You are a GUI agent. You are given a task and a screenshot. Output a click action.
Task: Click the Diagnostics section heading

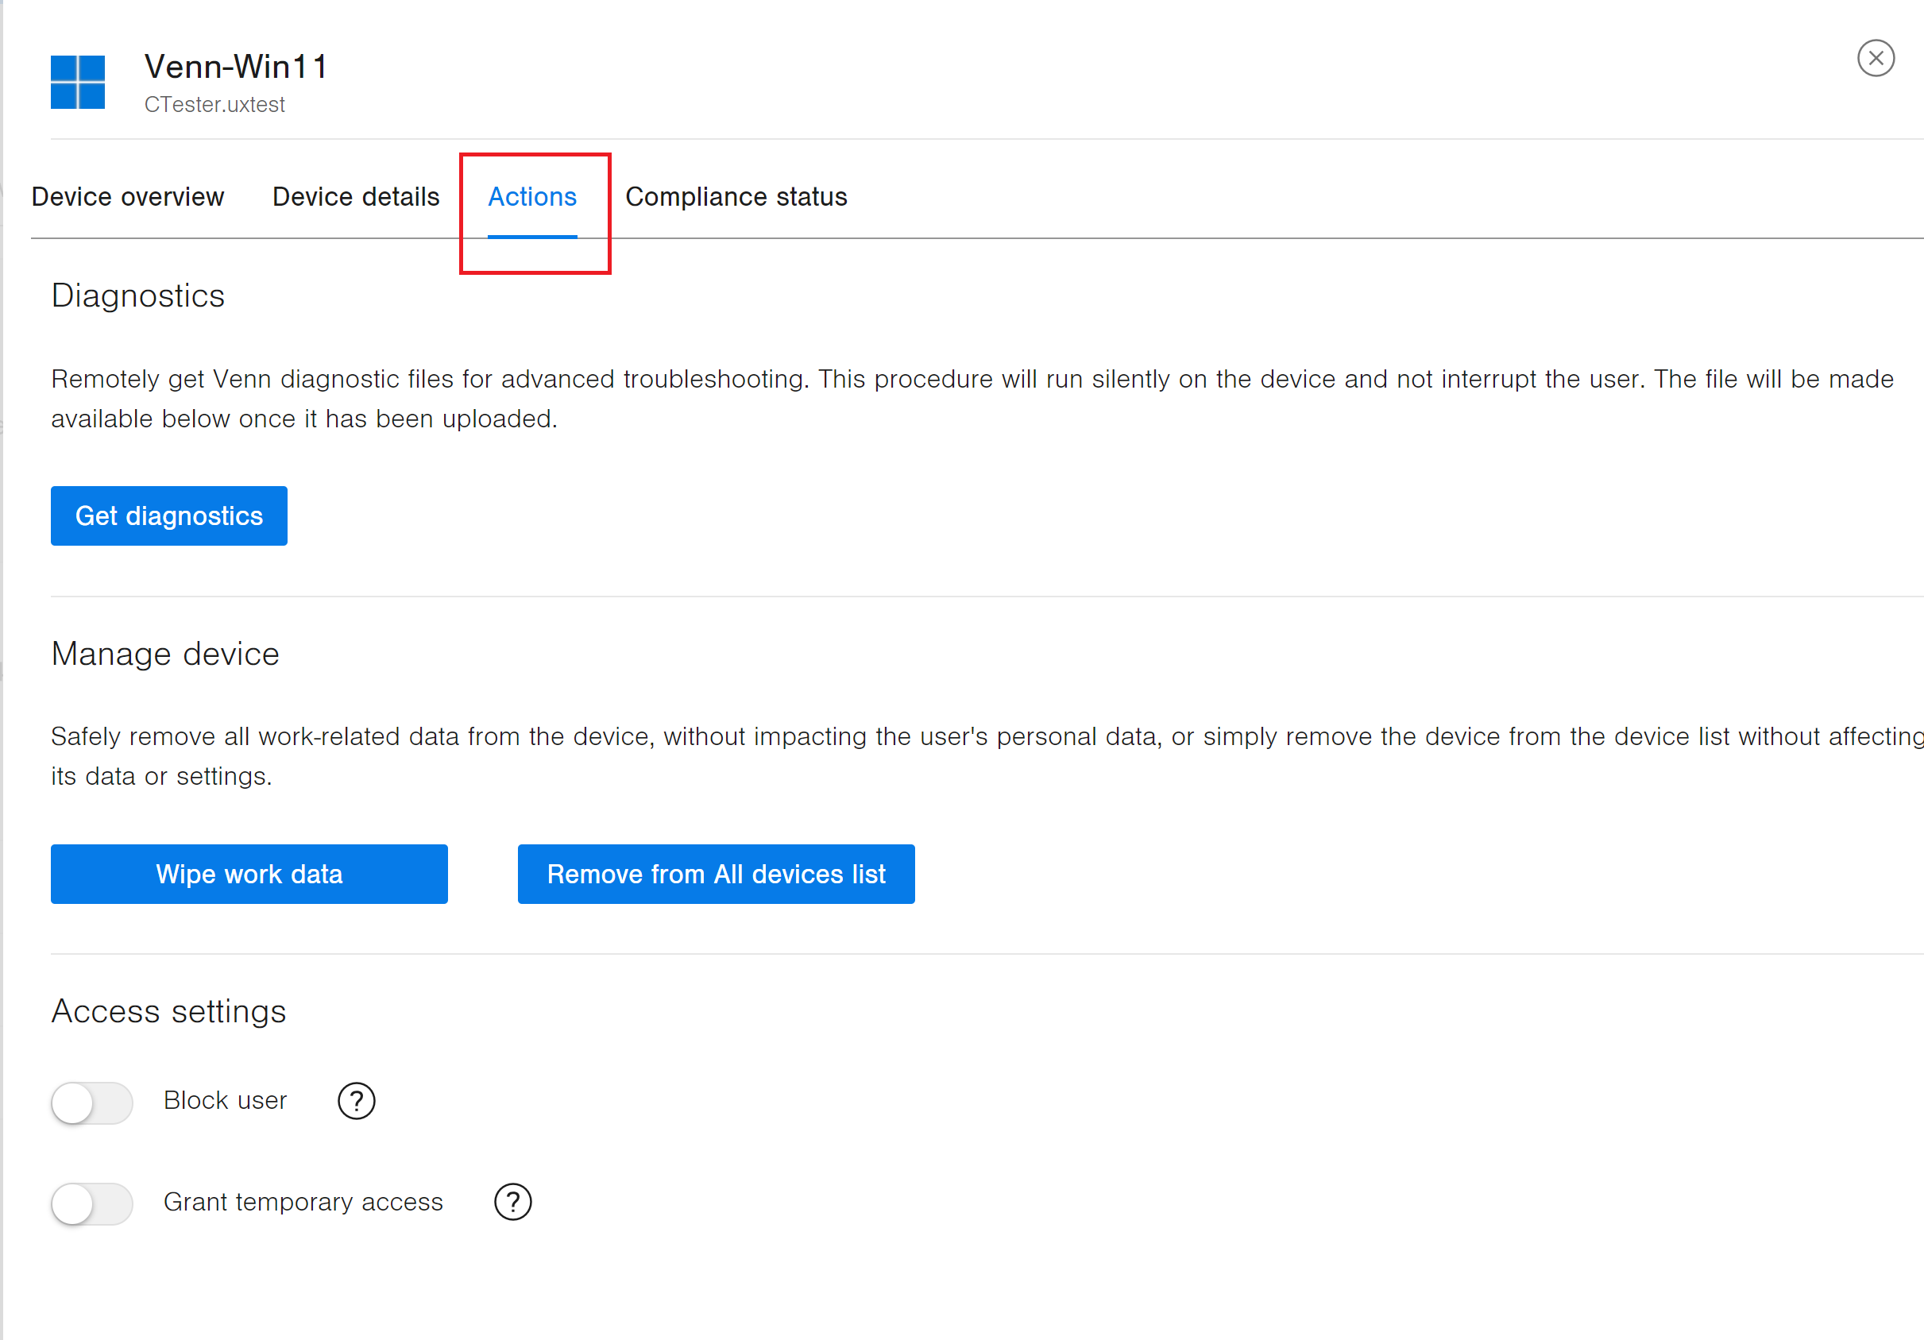pos(137,295)
